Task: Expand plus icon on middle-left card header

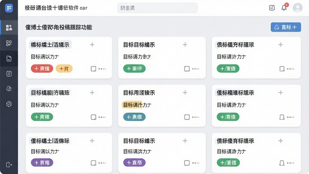Action: point(92,92)
